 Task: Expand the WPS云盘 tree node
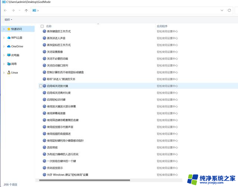pos(4,38)
